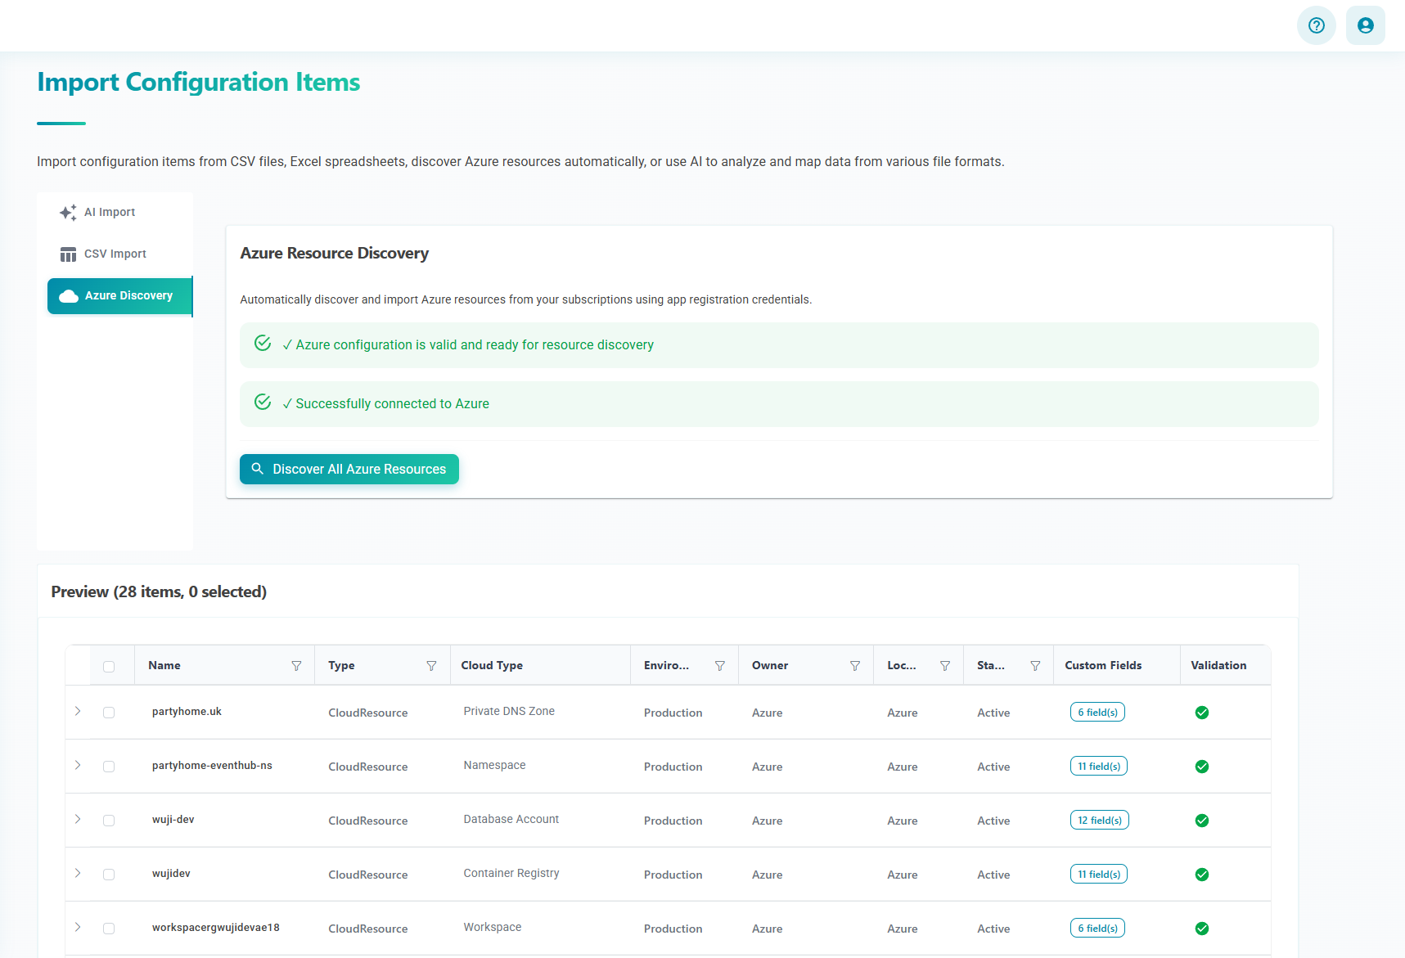The height and width of the screenshot is (958, 1405).
Task: Expand the partyhome-eventhub-ns row
Action: (x=78, y=766)
